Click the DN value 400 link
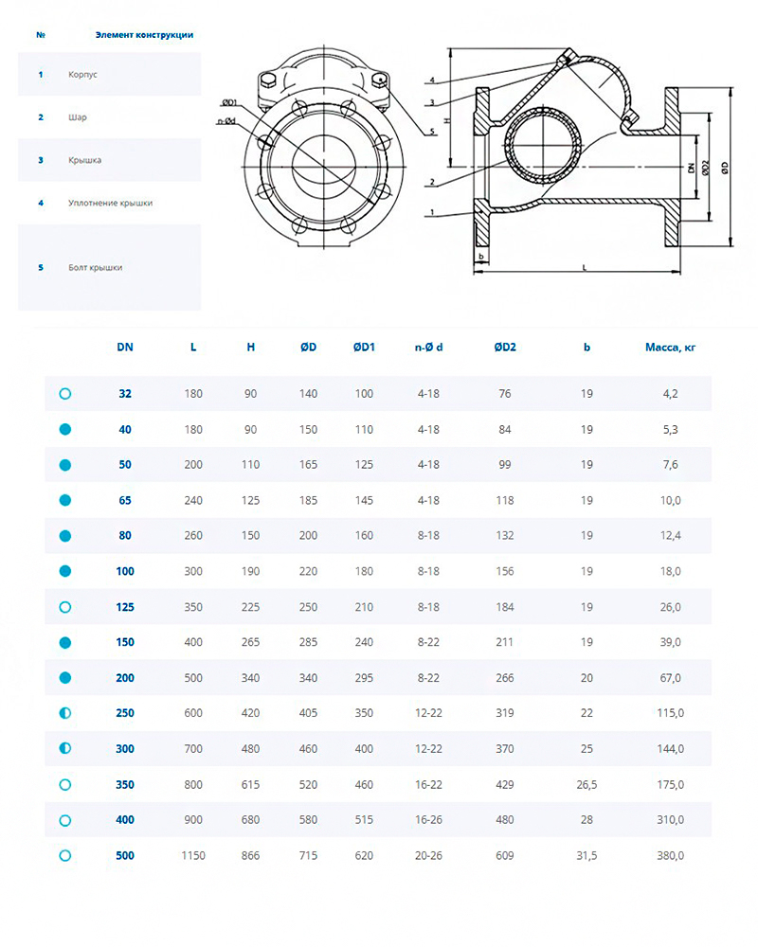 125,820
